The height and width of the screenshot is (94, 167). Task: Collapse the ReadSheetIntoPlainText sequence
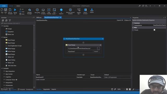point(103,39)
